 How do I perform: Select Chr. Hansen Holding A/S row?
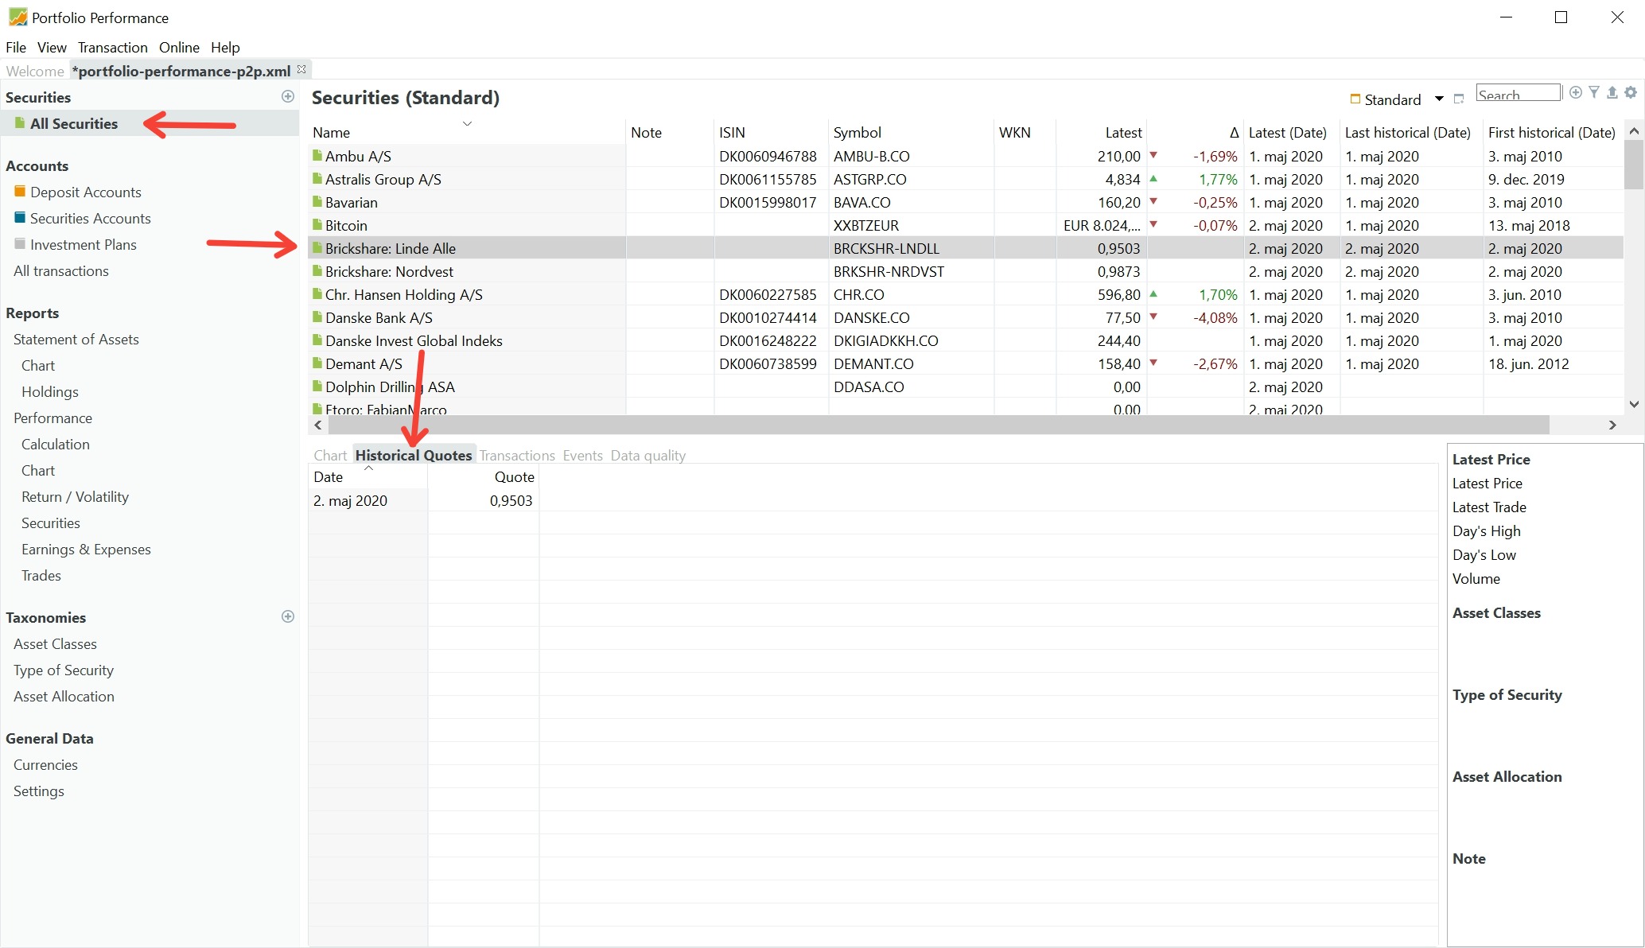coord(966,294)
